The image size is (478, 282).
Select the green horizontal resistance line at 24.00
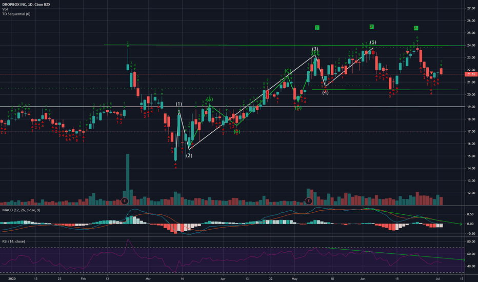pyautogui.click(x=285, y=45)
